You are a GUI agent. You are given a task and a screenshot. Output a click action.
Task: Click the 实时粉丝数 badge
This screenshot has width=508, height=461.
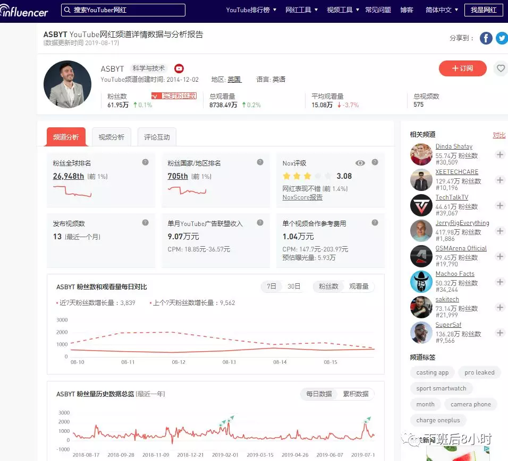coord(174,96)
